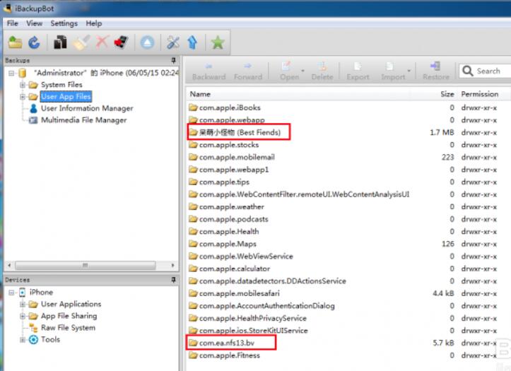
Task: Expand the User Applications tree node
Action: pyautogui.click(x=23, y=305)
